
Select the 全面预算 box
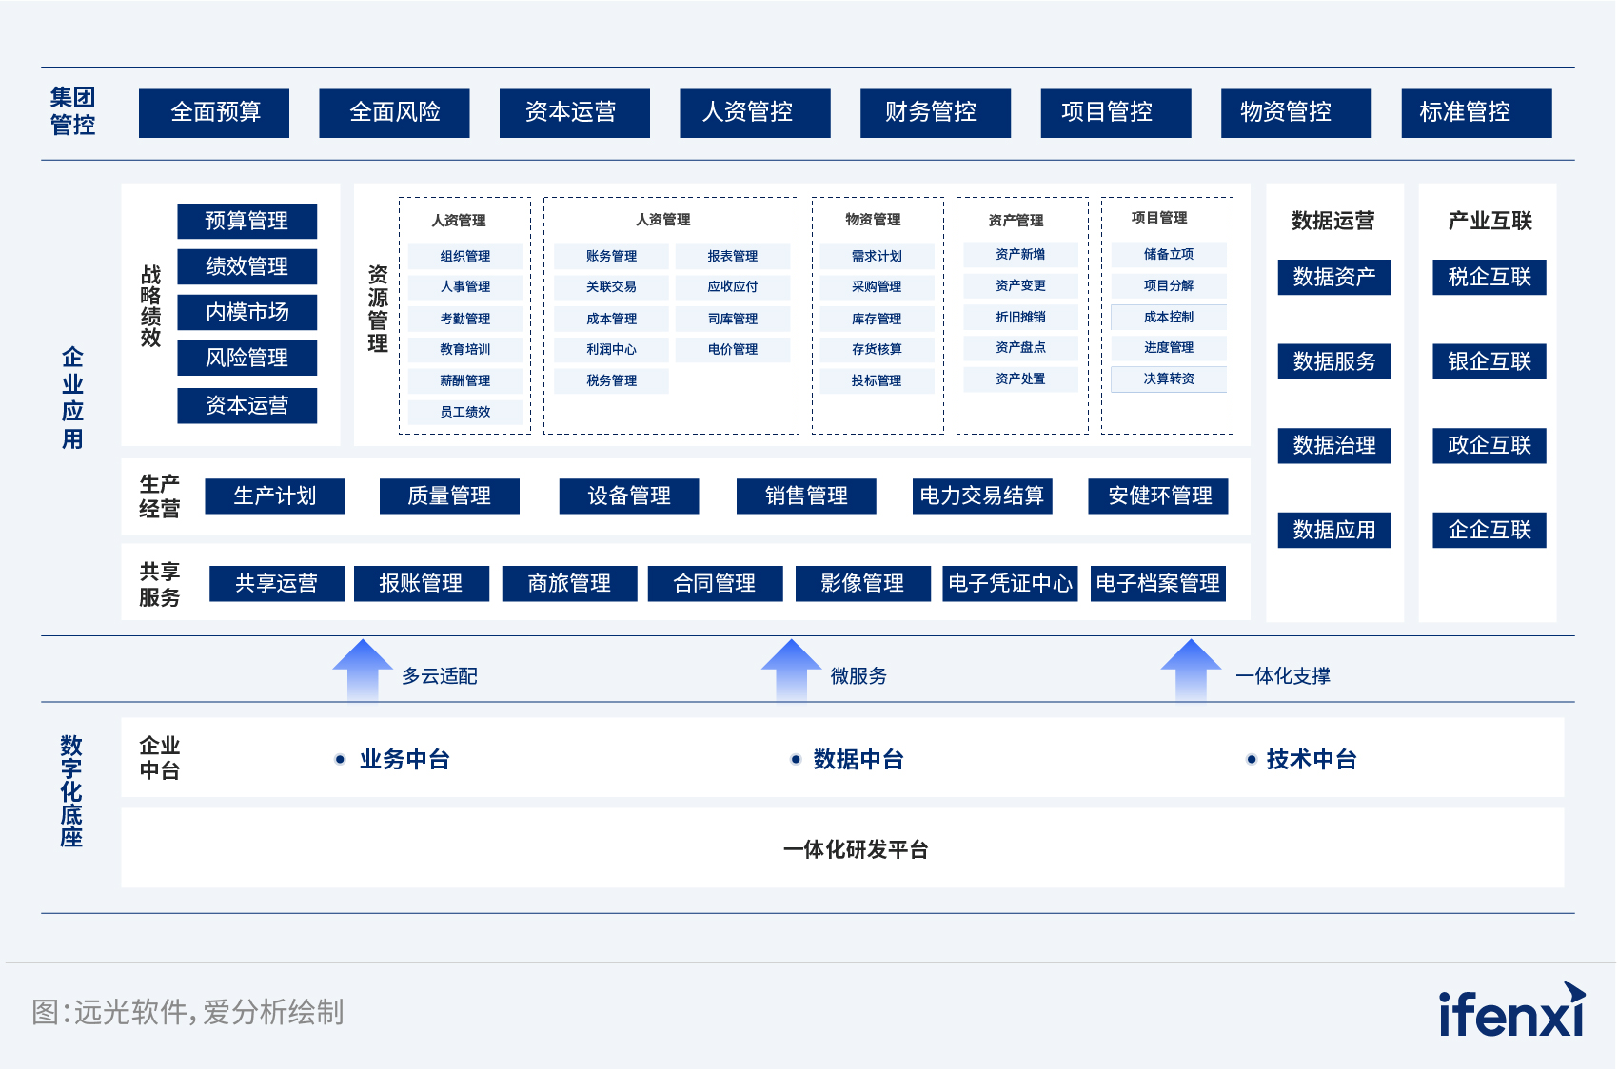point(214,113)
